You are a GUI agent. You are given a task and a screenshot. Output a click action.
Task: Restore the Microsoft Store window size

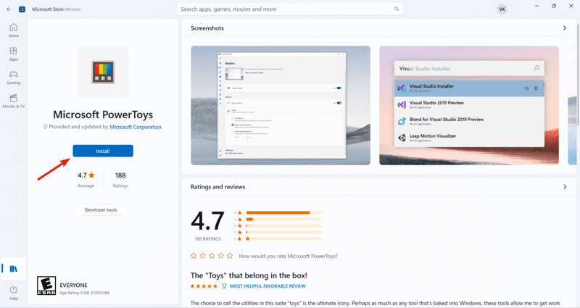coord(554,6)
